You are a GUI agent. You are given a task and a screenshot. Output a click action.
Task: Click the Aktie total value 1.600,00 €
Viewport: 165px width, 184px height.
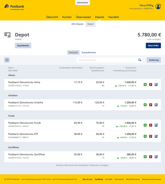tap(130, 82)
